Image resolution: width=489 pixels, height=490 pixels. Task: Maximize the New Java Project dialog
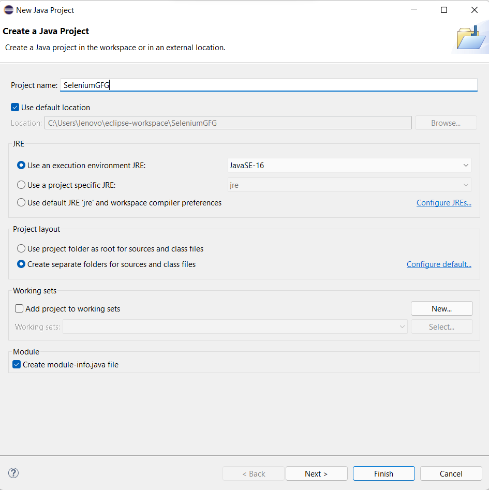444,10
